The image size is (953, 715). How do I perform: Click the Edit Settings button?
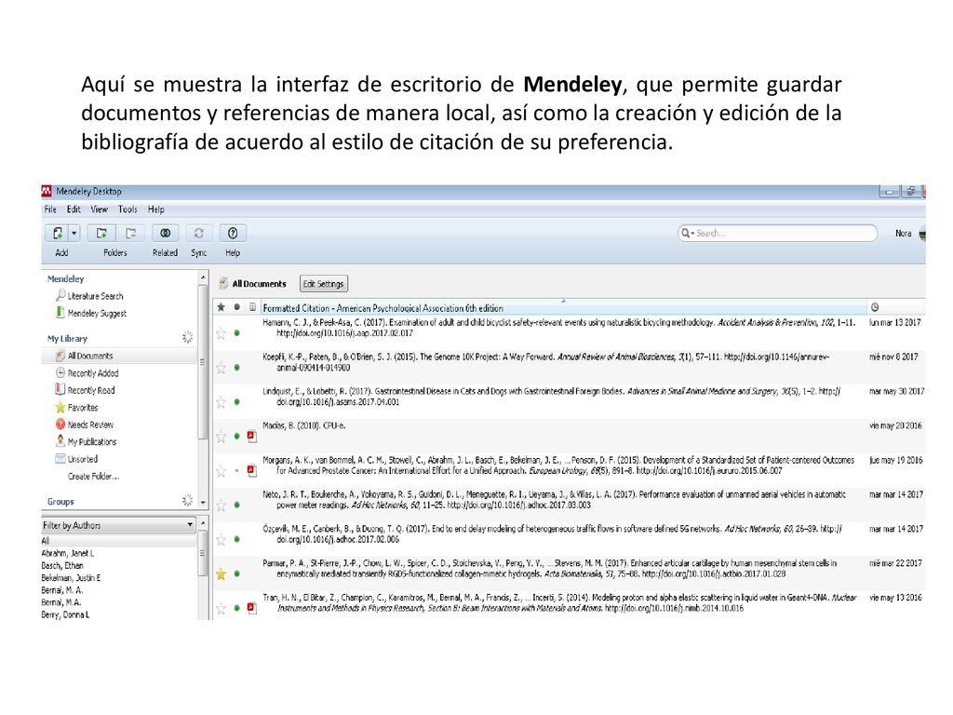(324, 284)
